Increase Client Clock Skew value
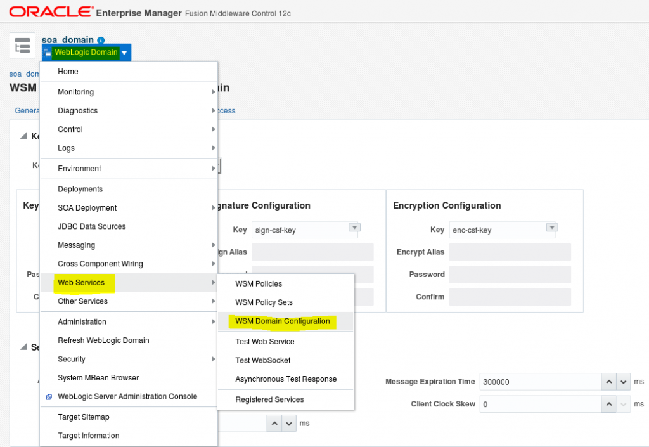Image resolution: width=649 pixels, height=447 pixels. (609, 404)
